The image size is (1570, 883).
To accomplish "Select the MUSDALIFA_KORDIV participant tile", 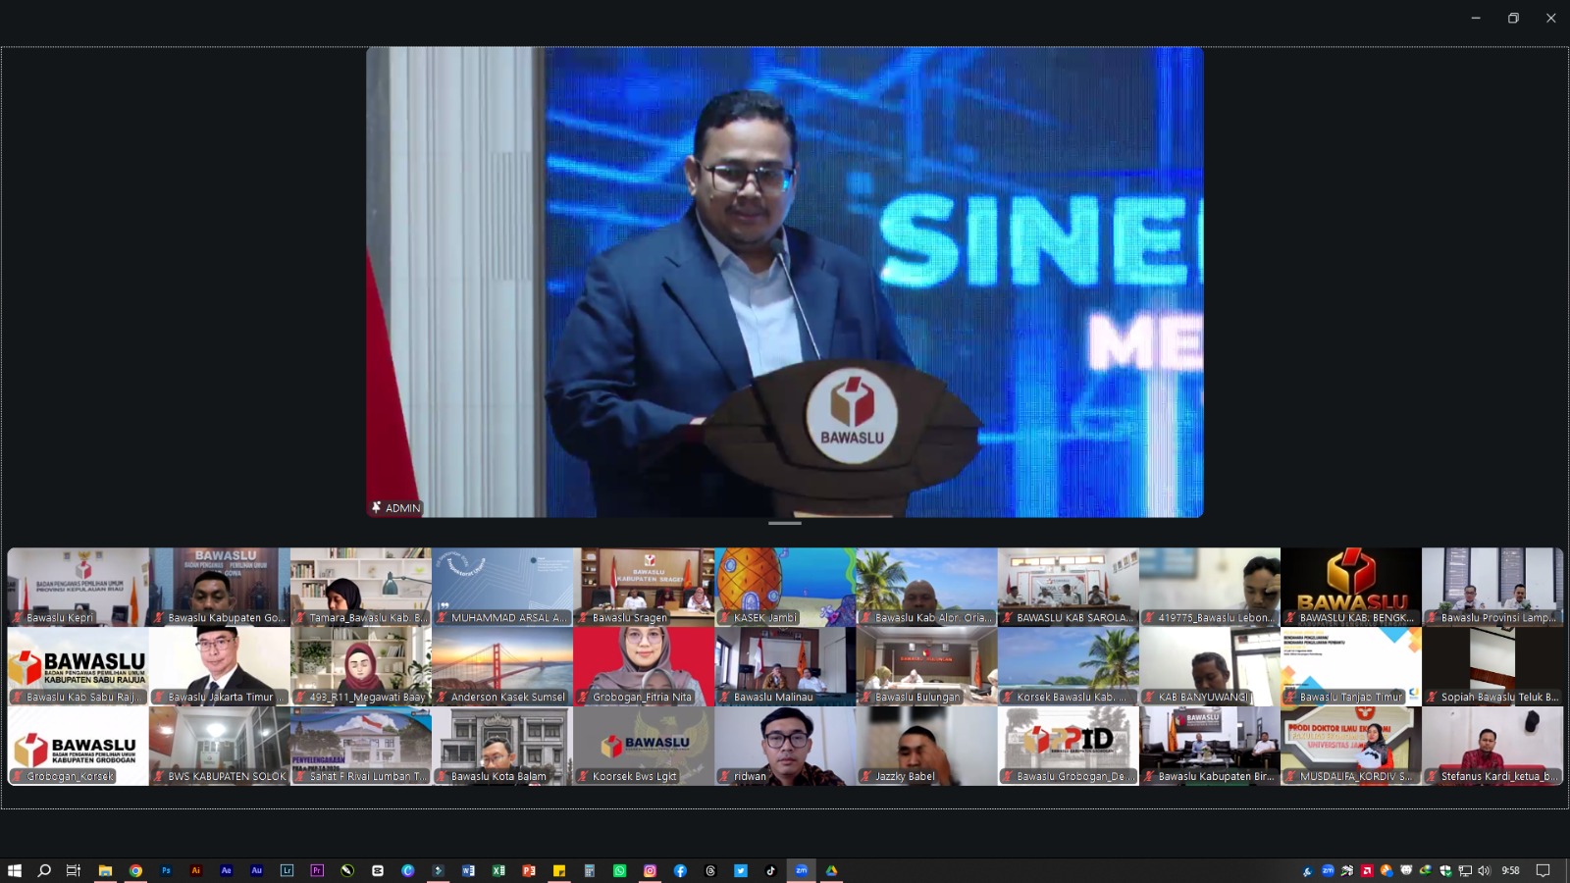I will (1351, 746).
